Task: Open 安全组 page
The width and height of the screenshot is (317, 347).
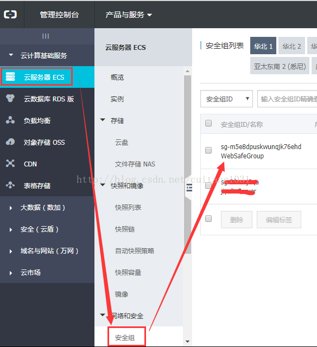Action: point(125,337)
